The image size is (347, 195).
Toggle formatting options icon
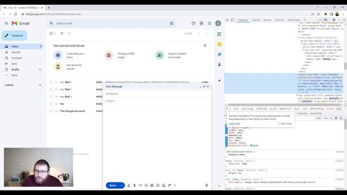pos(129,185)
